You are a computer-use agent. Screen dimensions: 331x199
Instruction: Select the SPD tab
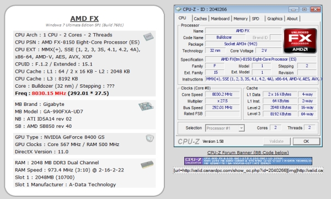(x=255, y=19)
